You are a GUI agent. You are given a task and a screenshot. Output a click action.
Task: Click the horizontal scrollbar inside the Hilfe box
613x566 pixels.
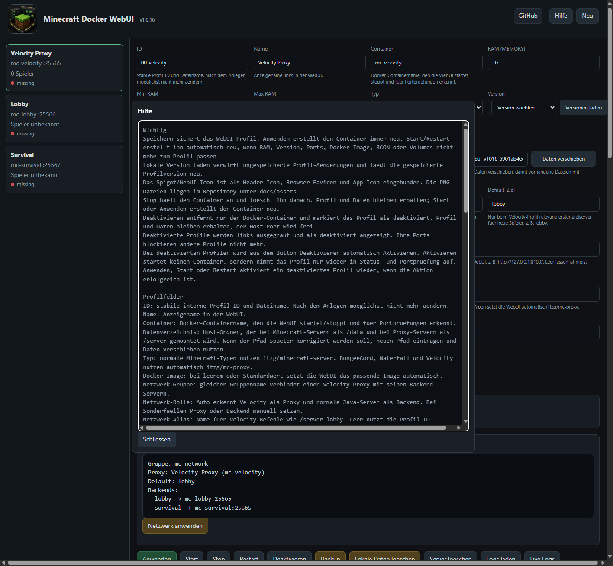point(296,428)
